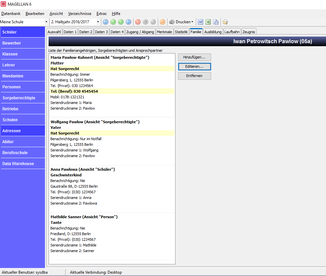Select Sorgeberechtigte in the sidebar
Viewport: 326px width, 276px height.
pyautogui.click(x=23, y=98)
